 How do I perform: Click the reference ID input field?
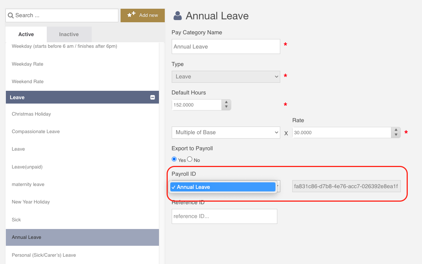click(x=224, y=216)
